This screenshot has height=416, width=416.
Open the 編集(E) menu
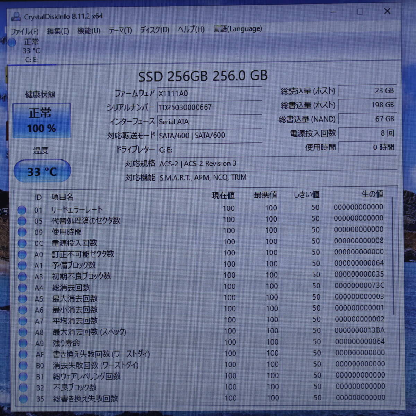58,31
